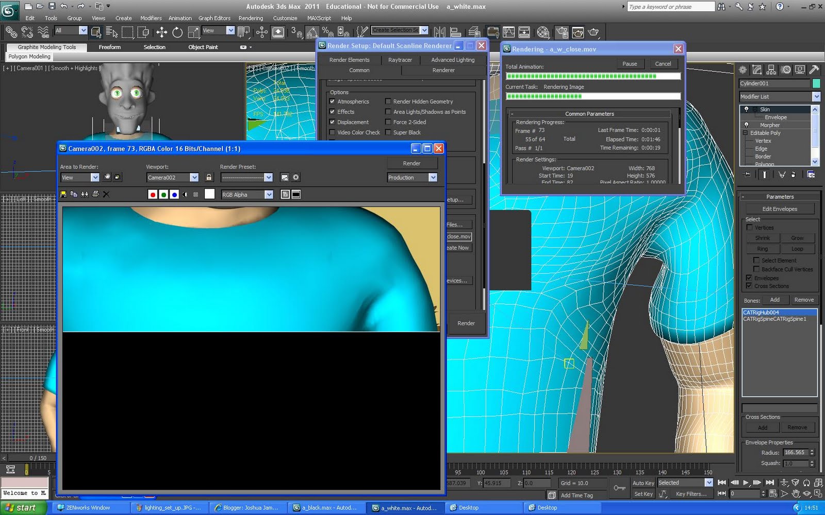This screenshot has width=825, height=515.
Task: Click the Unlink Selection icon
Action: coord(27,32)
